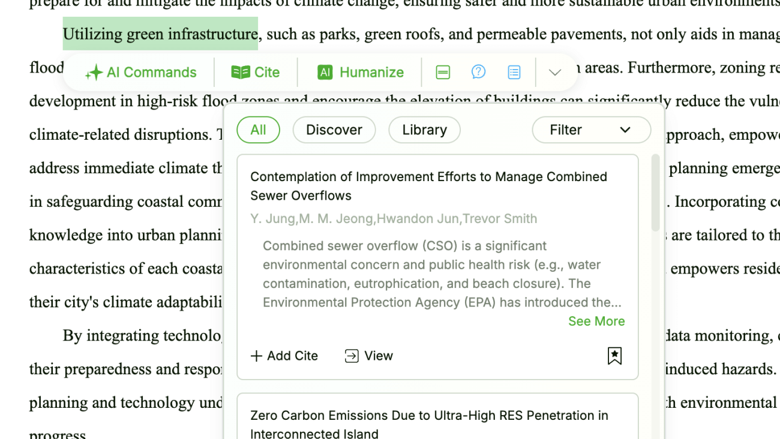Click the blue list document icon

pyautogui.click(x=514, y=73)
